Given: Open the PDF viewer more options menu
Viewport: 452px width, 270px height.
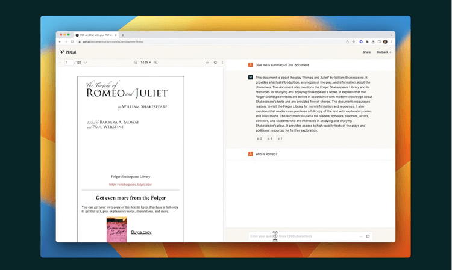Looking at the screenshot, I should click(x=222, y=63).
